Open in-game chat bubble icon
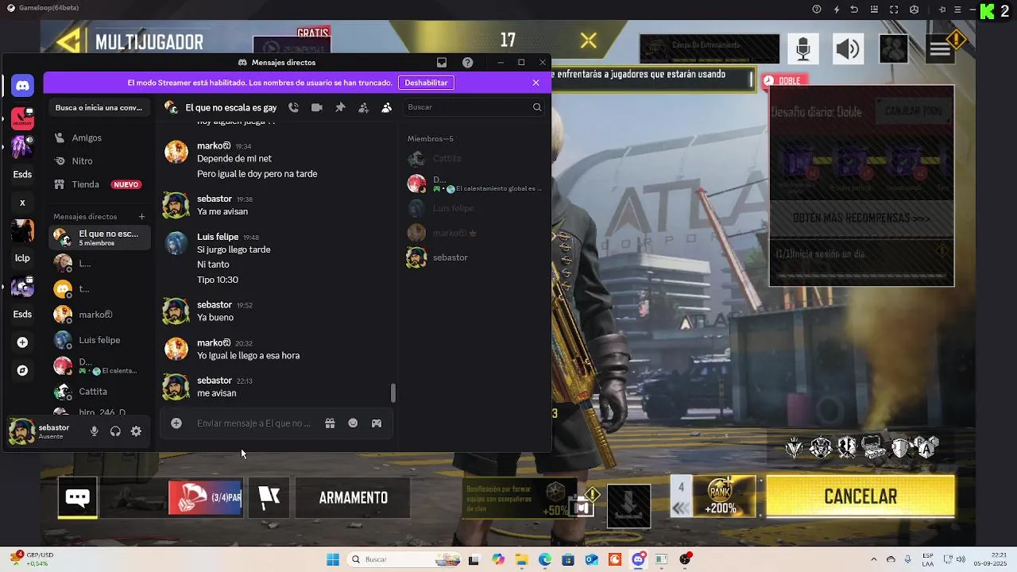 tap(77, 497)
